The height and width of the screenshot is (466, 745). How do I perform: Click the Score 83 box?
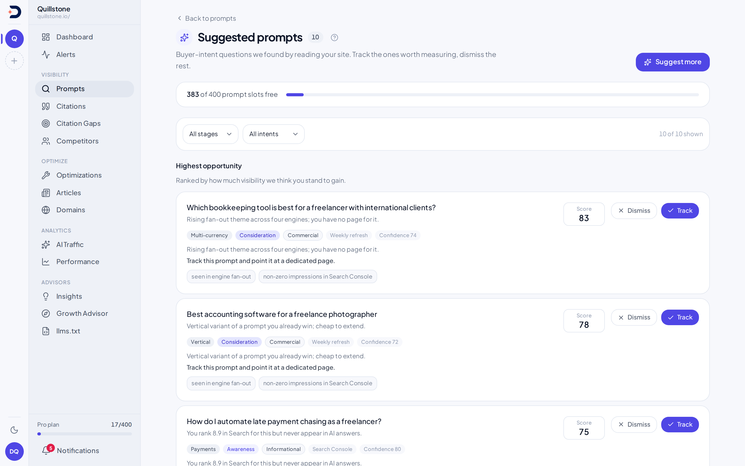[584, 214]
